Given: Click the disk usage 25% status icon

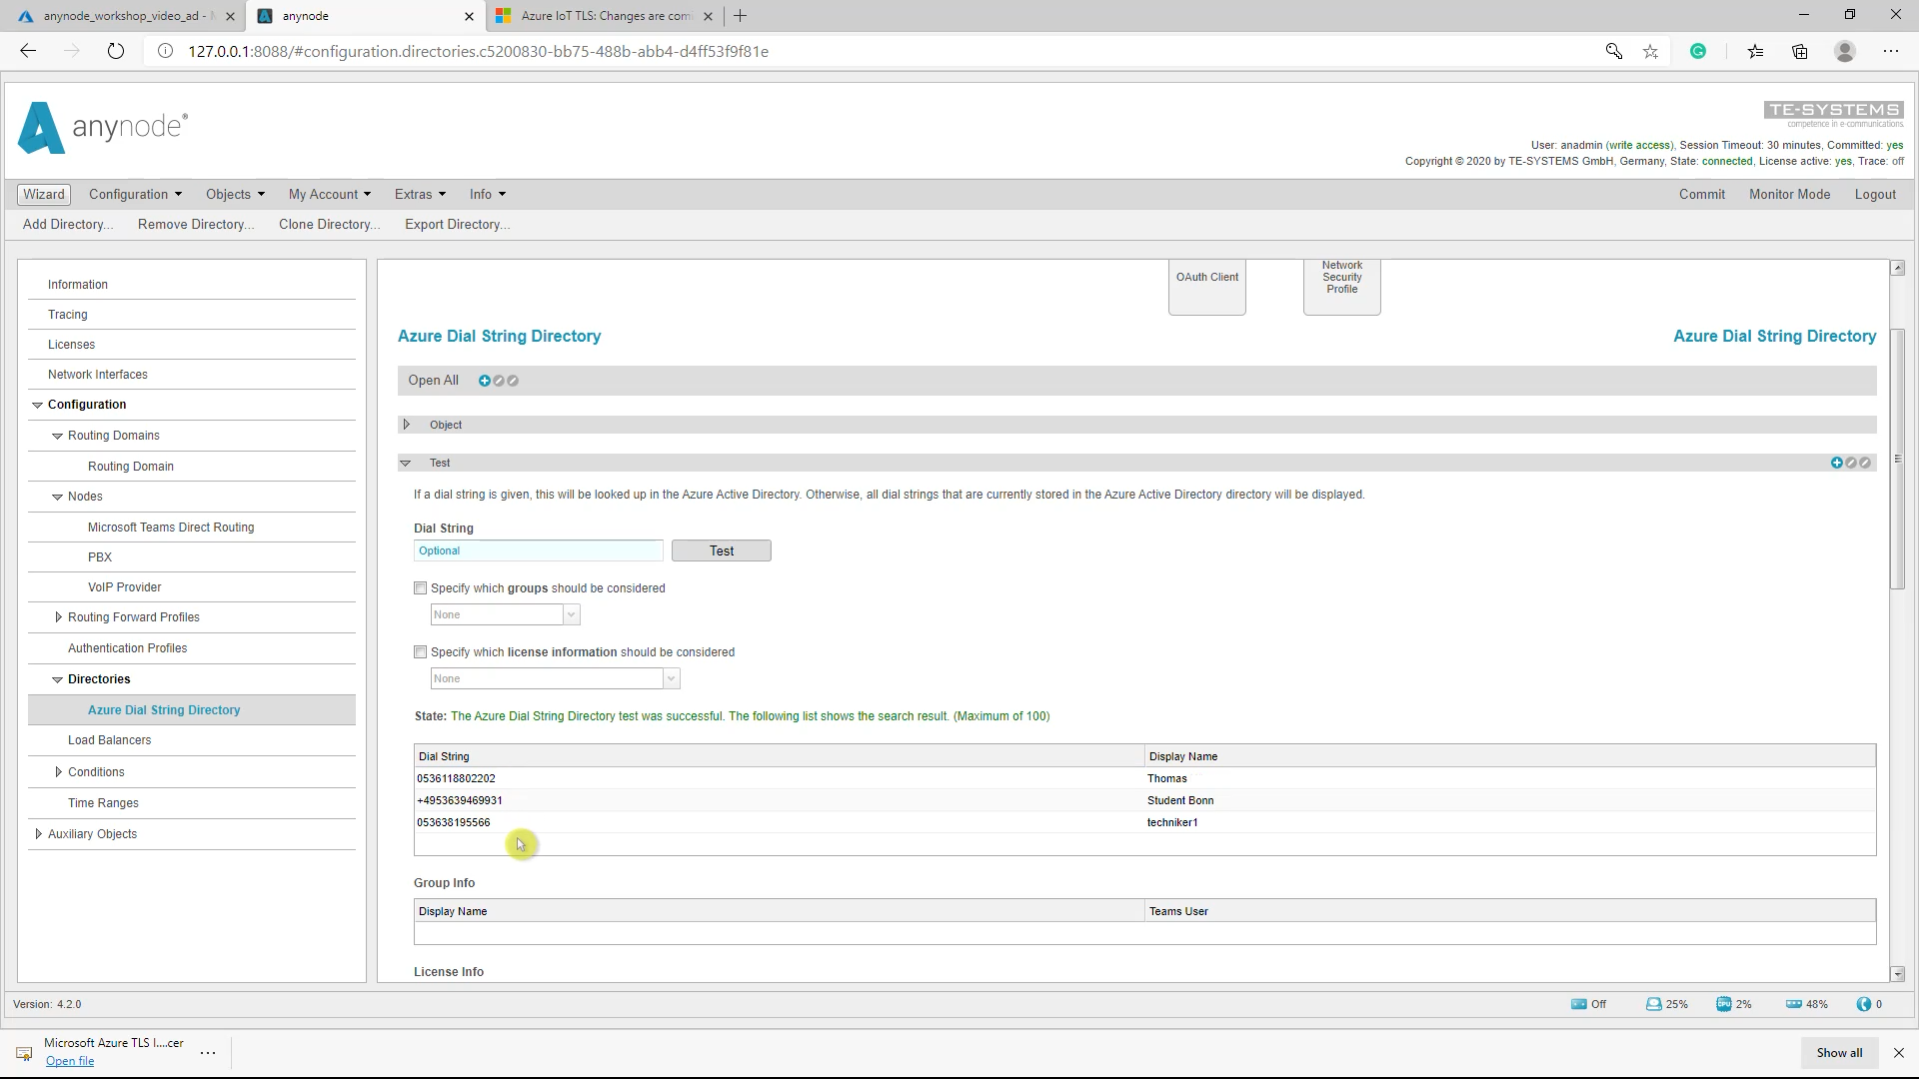Looking at the screenshot, I should [x=1653, y=1004].
